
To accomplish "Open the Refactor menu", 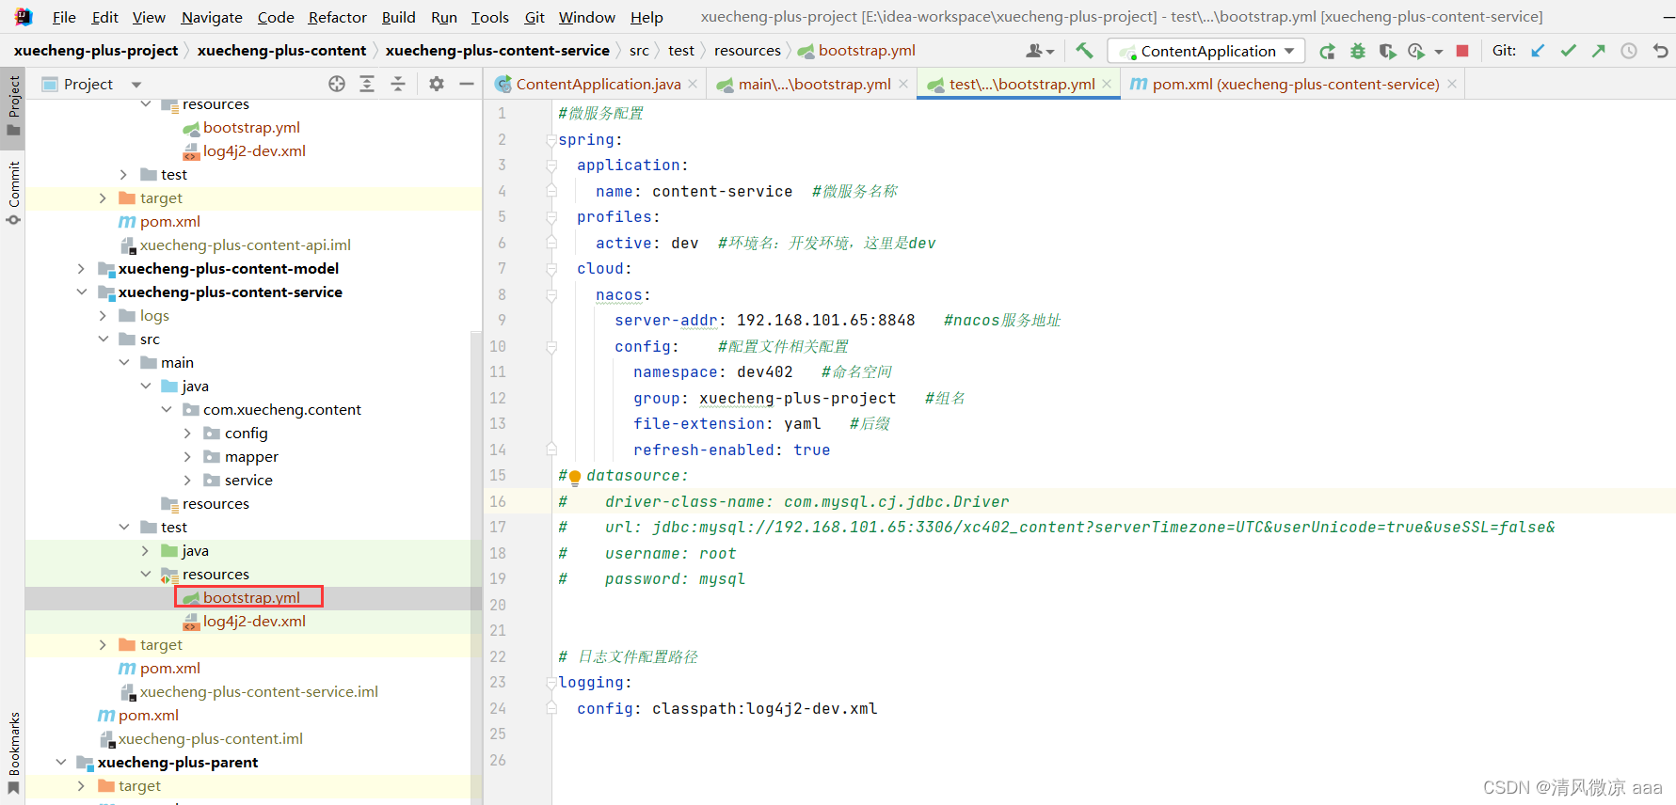I will (337, 17).
